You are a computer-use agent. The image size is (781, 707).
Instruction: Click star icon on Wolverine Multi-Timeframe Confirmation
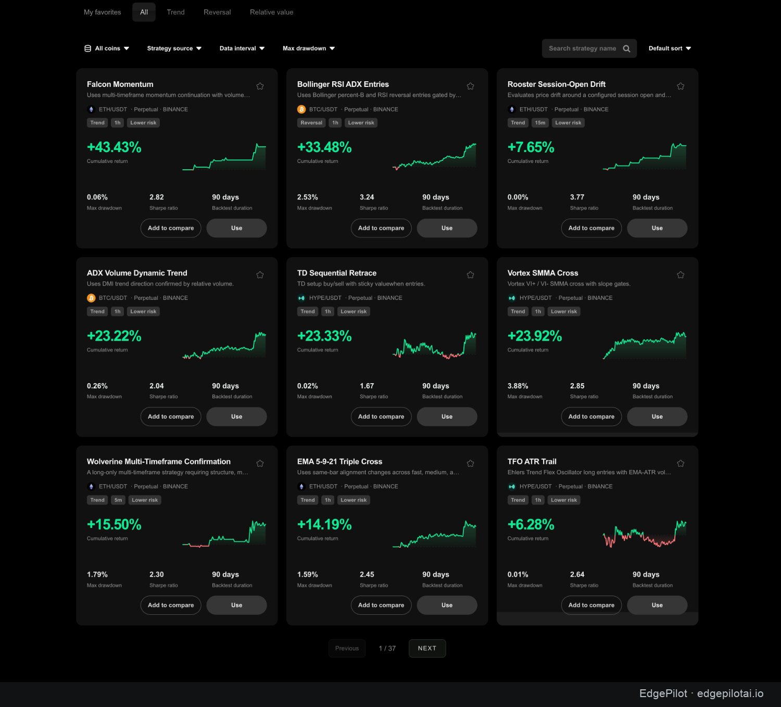point(260,463)
